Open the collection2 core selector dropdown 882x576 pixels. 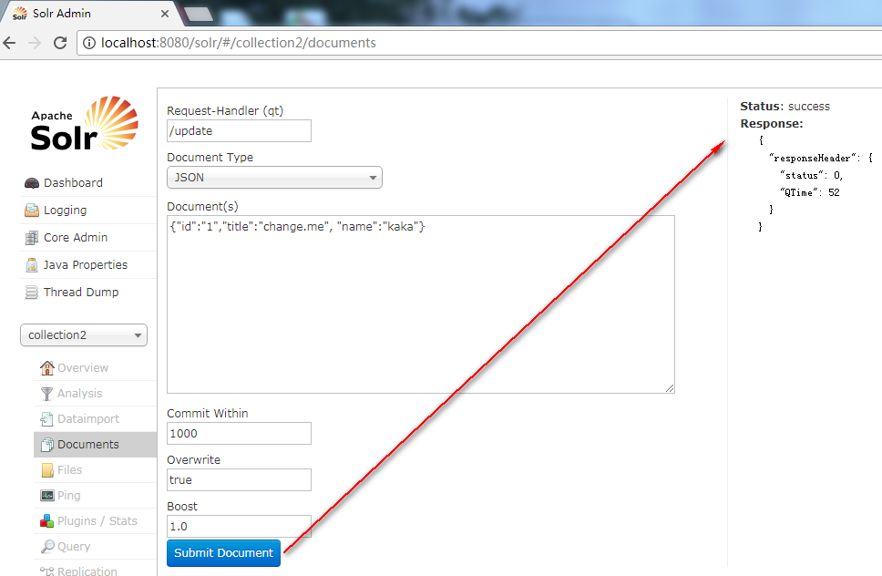[x=84, y=335]
